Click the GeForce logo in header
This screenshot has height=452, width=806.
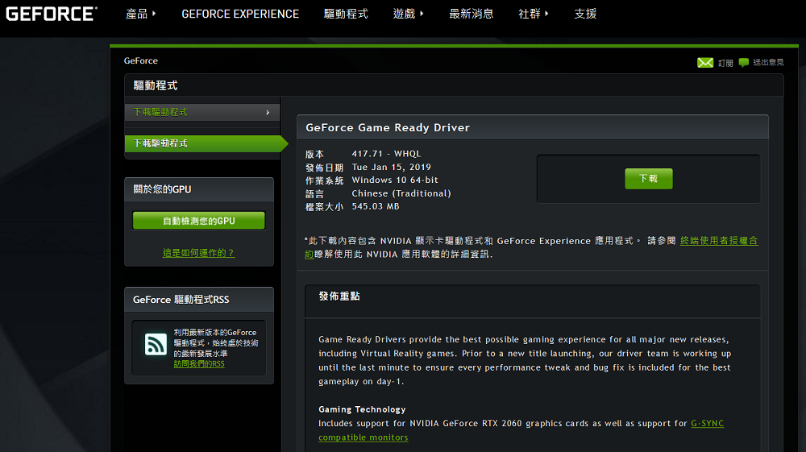52,14
